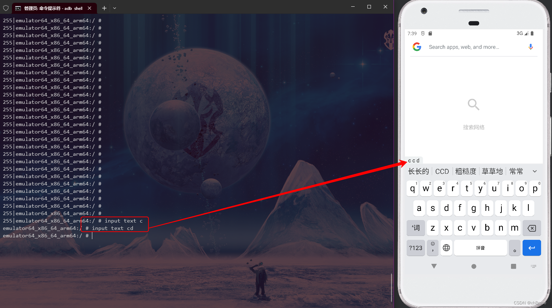The image size is (552, 308).
Task: Tap the y key on the keyboard
Action: (480, 189)
